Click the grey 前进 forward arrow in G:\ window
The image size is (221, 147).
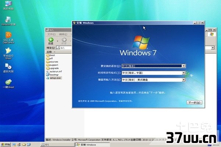tap(64, 41)
